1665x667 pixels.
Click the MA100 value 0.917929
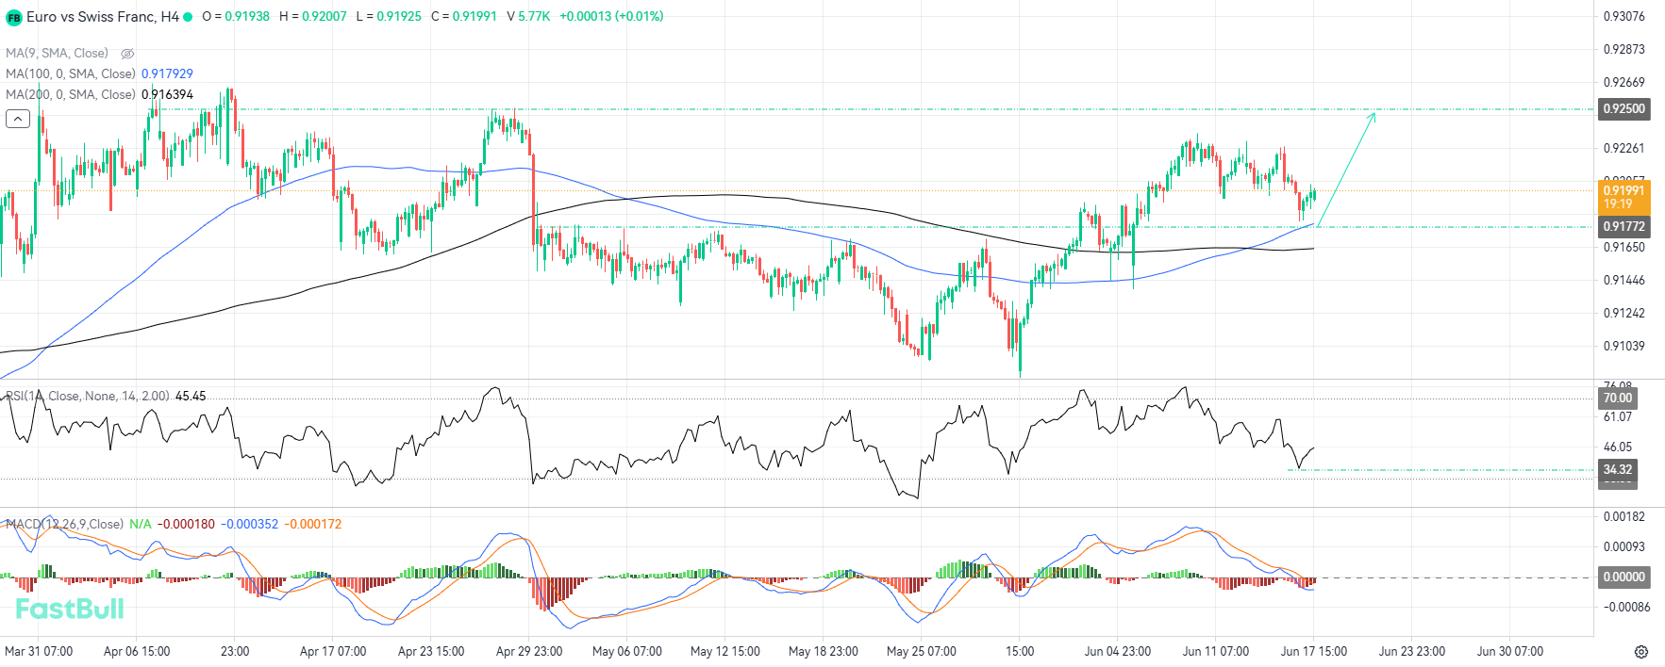click(x=167, y=73)
